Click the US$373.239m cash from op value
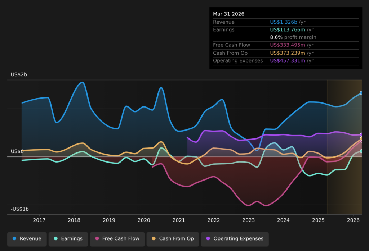 [x=288, y=53]
